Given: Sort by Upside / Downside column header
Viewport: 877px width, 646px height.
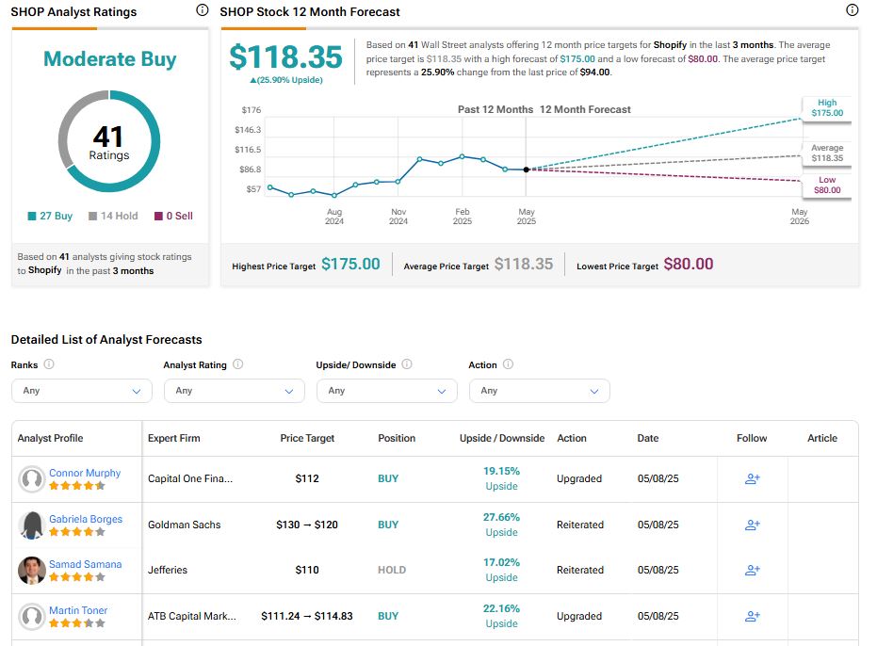Looking at the screenshot, I should [x=502, y=438].
